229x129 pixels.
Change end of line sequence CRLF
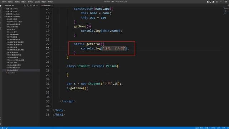(218, 128)
